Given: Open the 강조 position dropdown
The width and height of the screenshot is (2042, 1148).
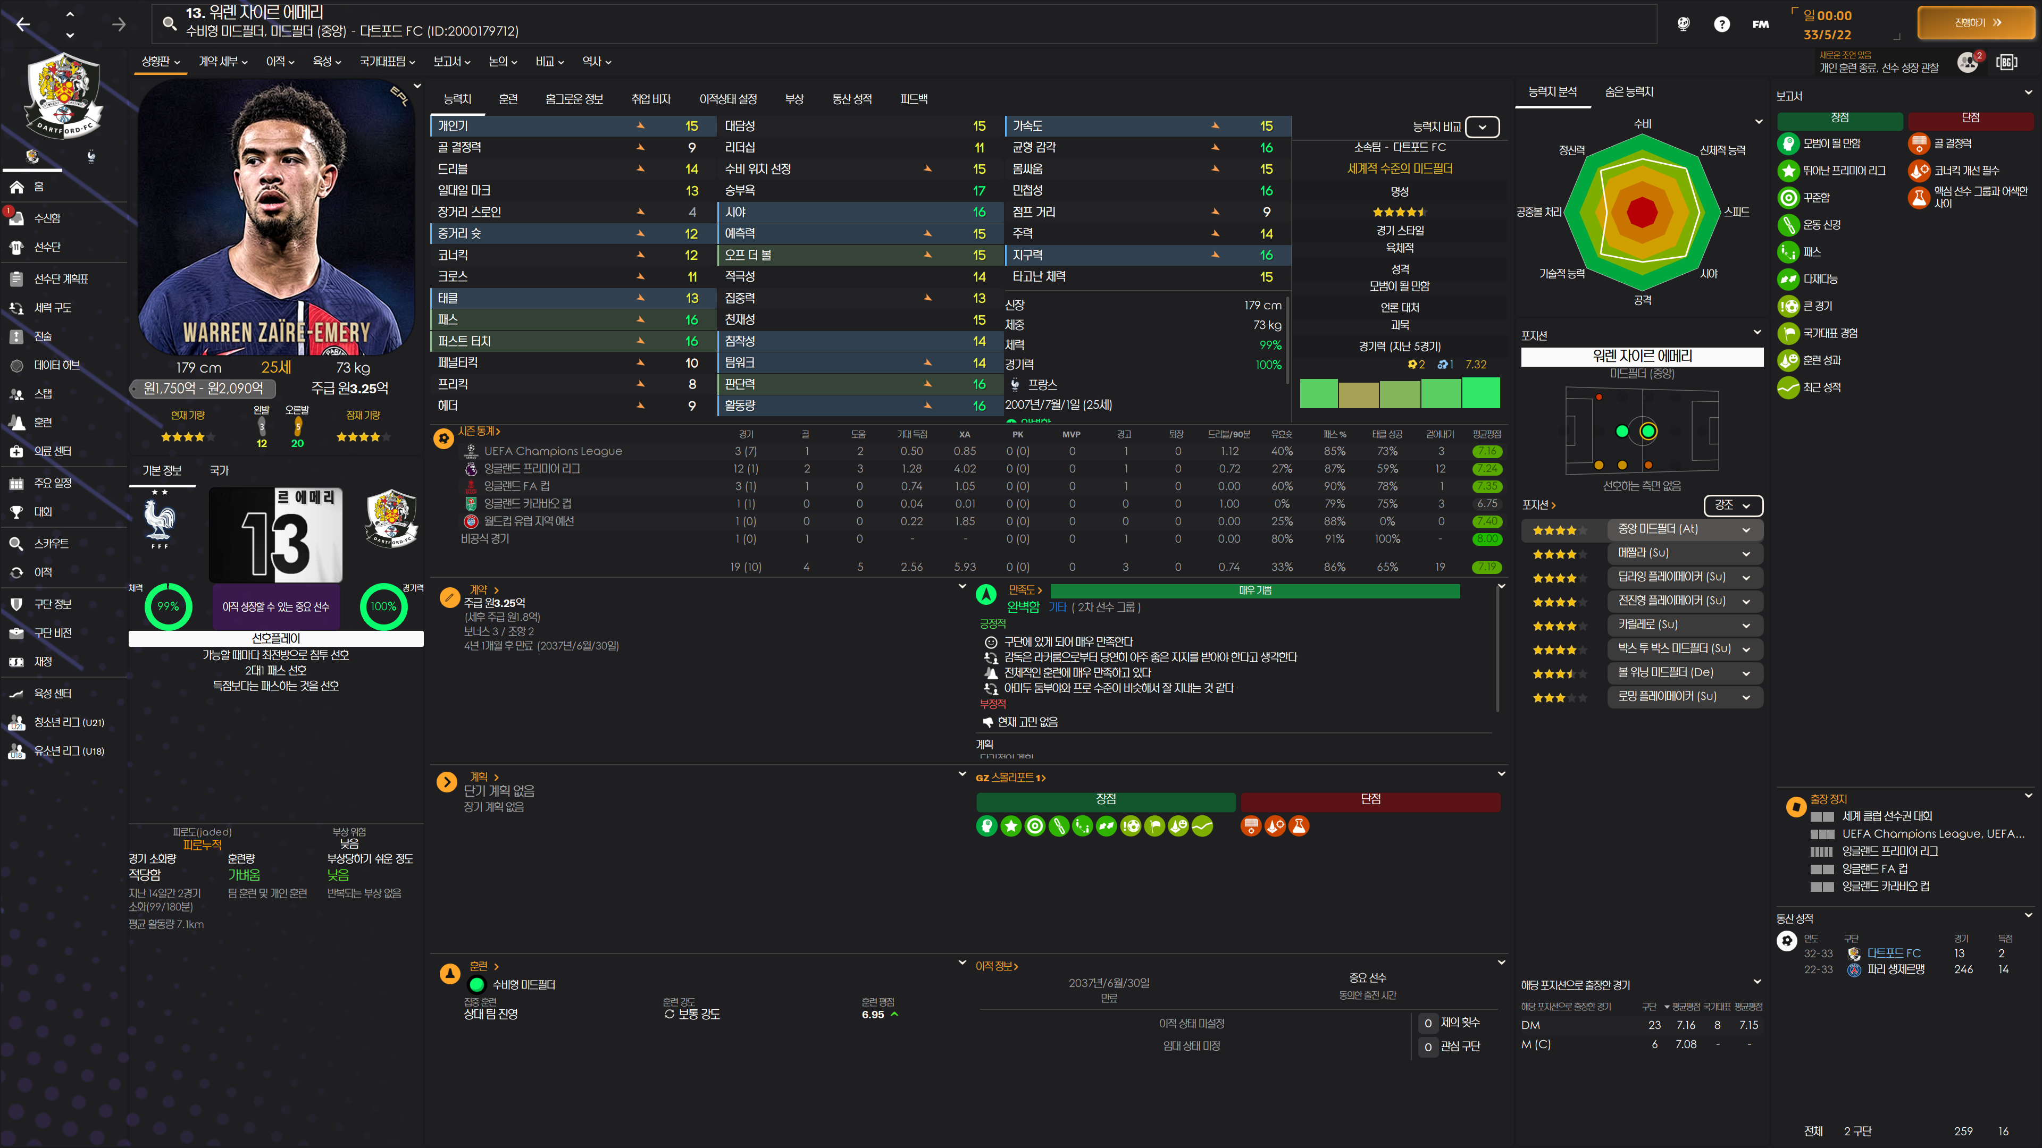Looking at the screenshot, I should pyautogui.click(x=1733, y=505).
